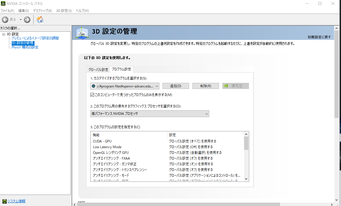Click settings list scroll up arrow
Image resolution: width=341 pixels, height=206 pixels.
click(246, 134)
